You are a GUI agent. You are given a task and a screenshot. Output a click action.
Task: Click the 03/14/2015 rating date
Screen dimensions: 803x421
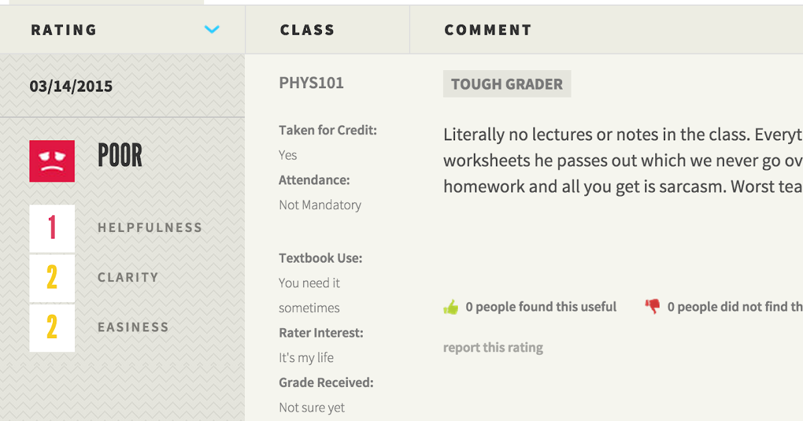pyautogui.click(x=71, y=86)
